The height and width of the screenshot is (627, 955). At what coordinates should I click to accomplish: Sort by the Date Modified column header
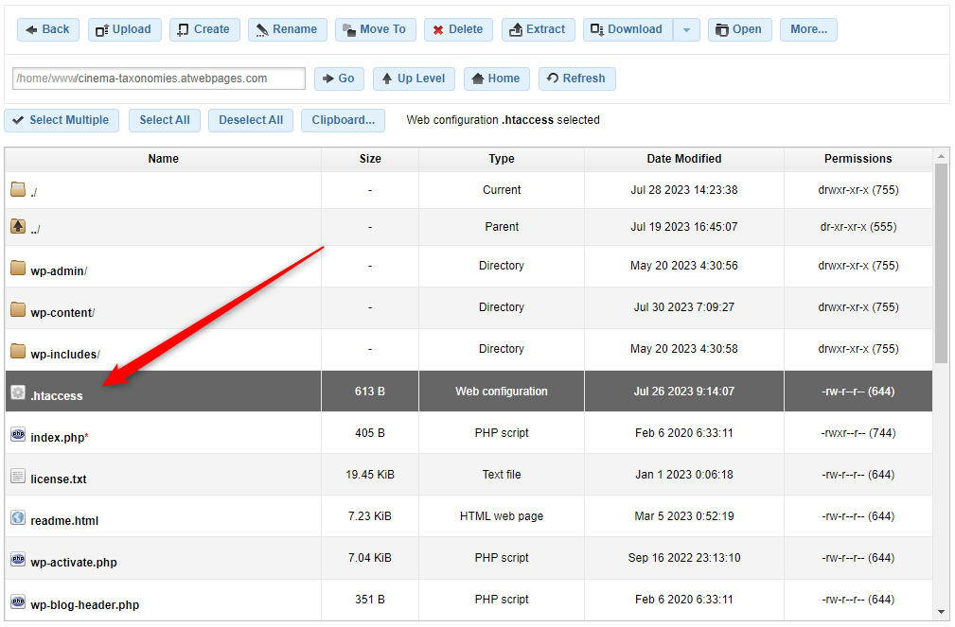[x=683, y=159]
